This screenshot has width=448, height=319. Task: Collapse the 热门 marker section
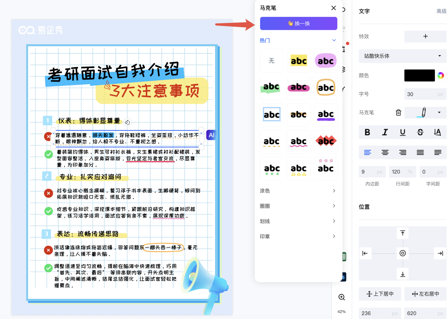(334, 40)
